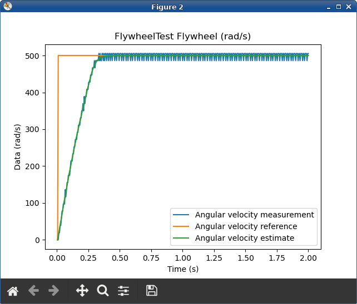Select the Zoom to rectangle magnifier
357x304 pixels.
pos(103,291)
